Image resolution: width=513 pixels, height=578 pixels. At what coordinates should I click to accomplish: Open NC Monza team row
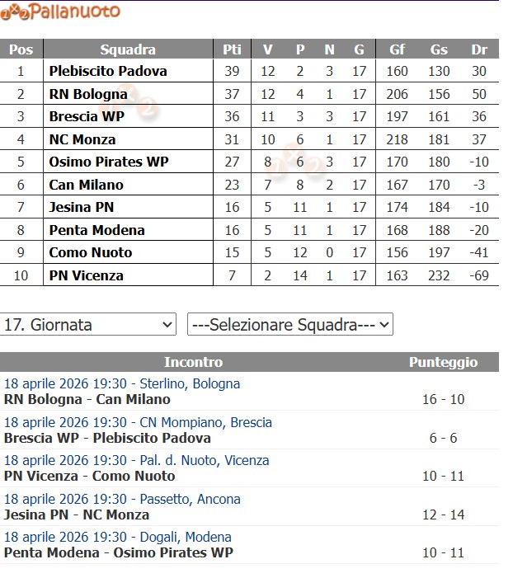(x=82, y=139)
